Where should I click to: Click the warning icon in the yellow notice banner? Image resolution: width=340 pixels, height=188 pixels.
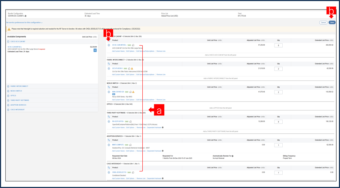(9, 29)
